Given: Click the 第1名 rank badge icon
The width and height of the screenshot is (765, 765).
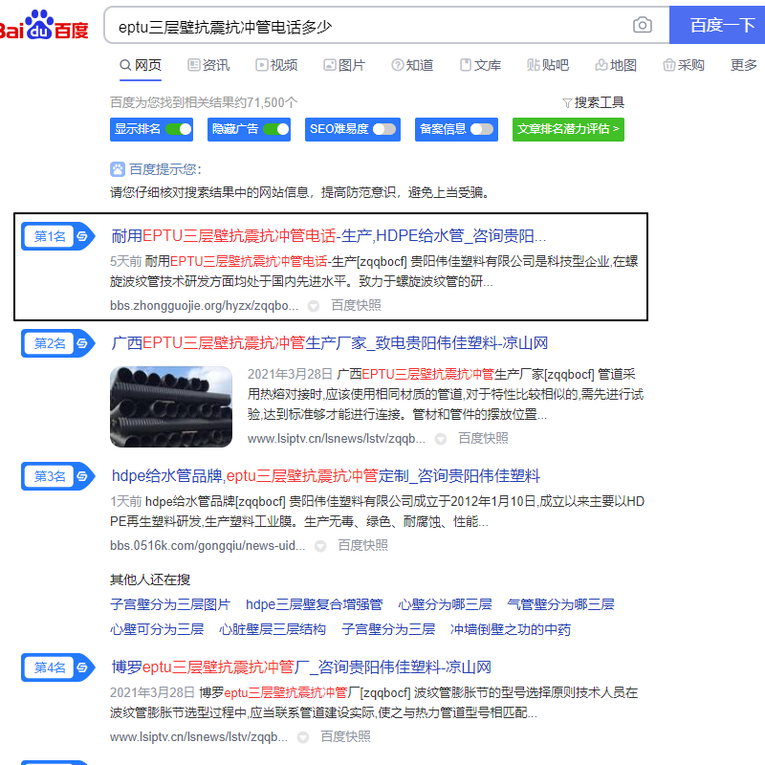Looking at the screenshot, I should (x=57, y=236).
